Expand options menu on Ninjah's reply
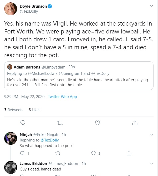This screenshot has width=158, height=176. coord(151,134)
